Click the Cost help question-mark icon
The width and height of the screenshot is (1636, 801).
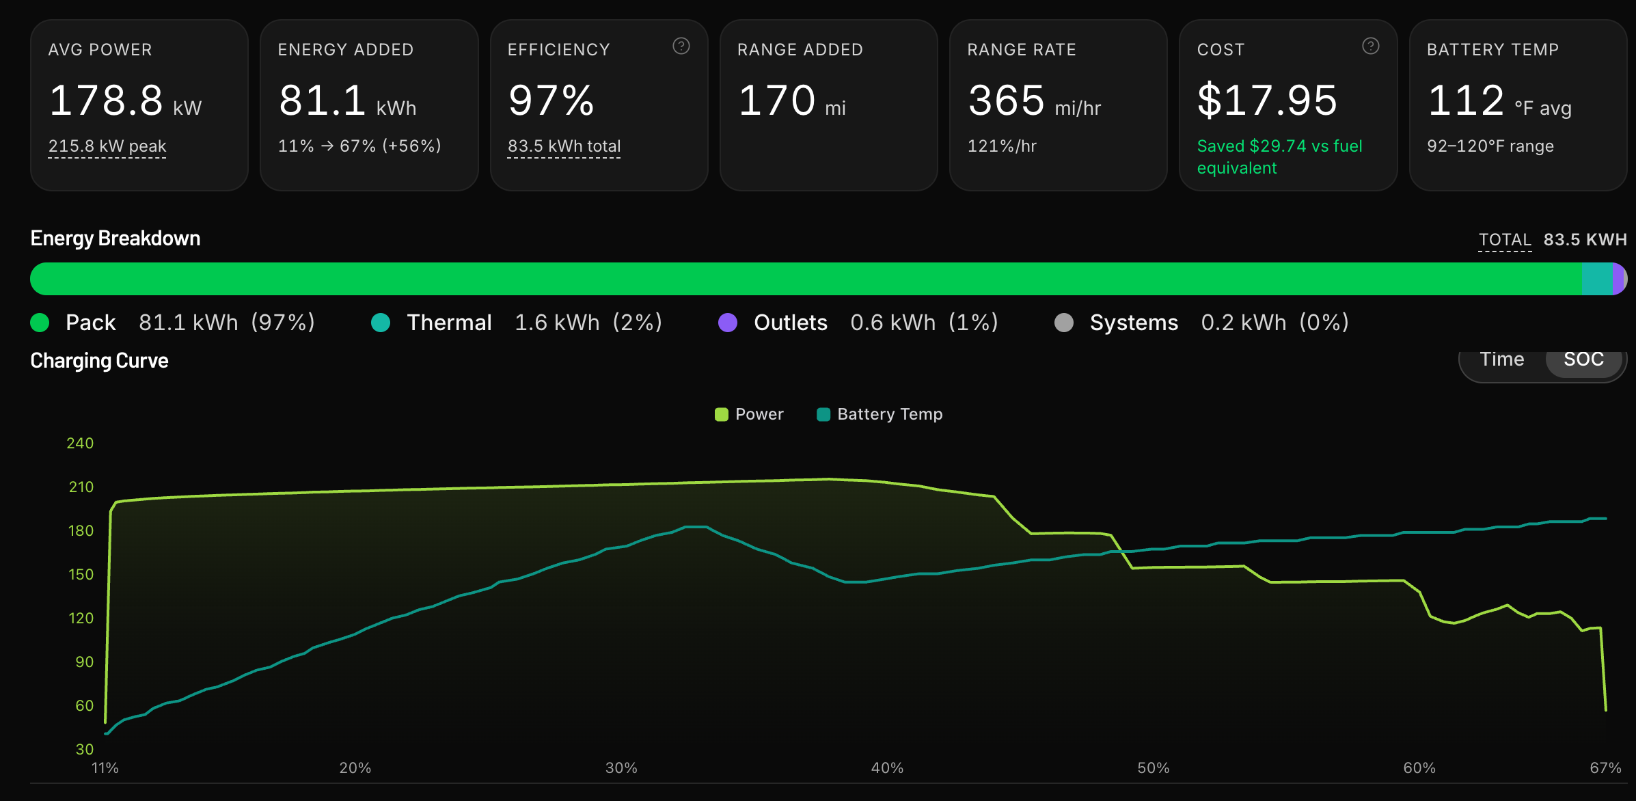1370,46
